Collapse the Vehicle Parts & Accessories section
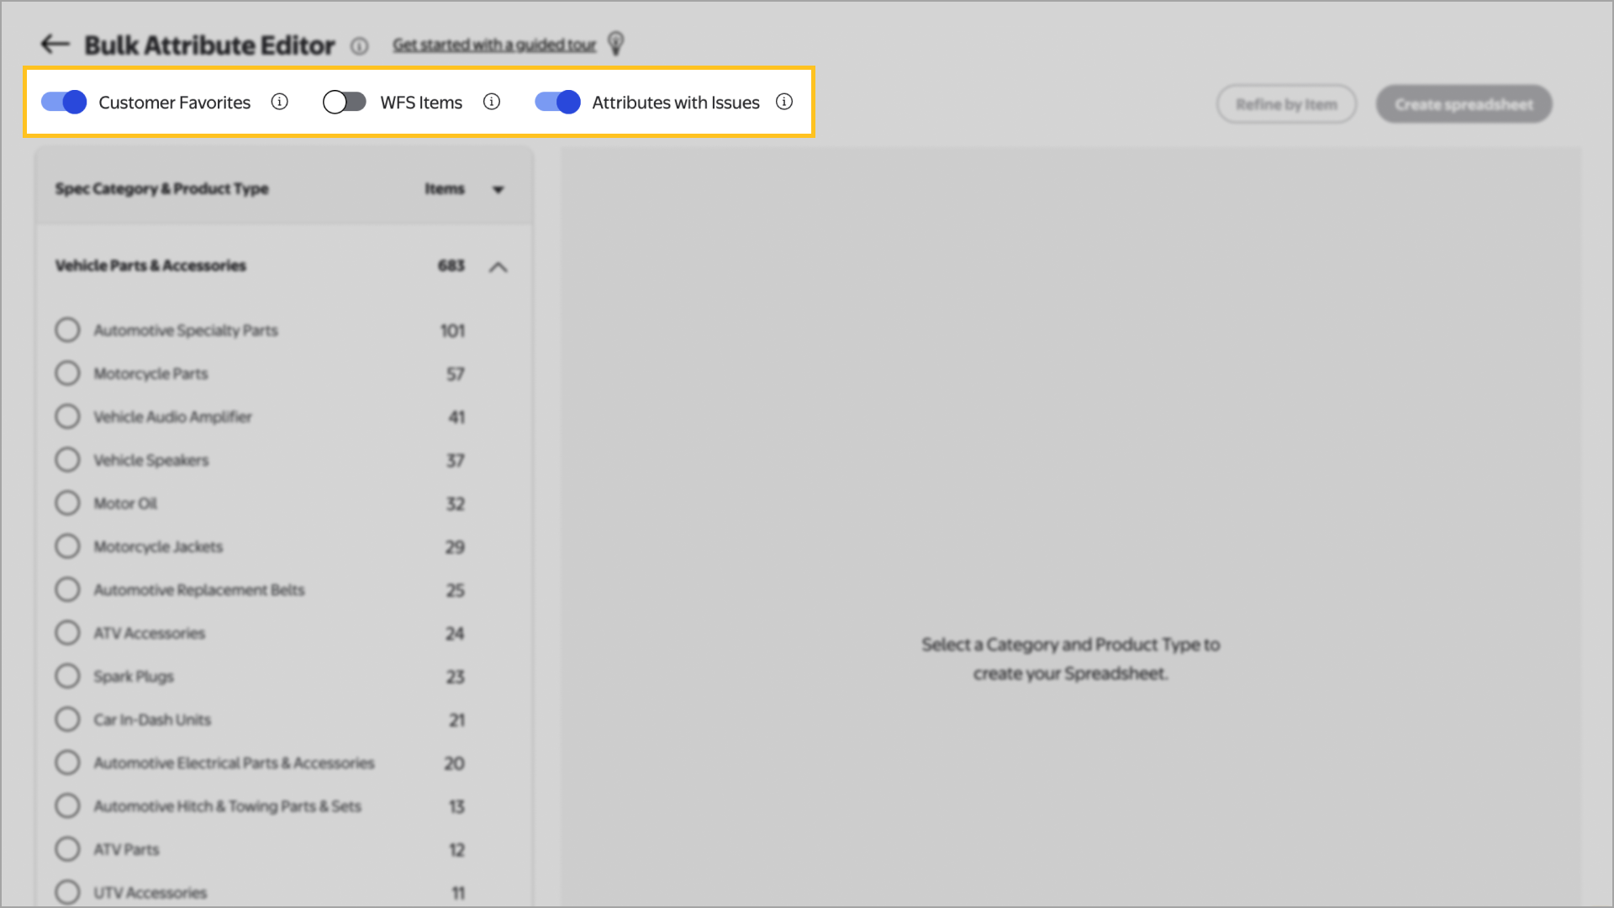 [x=498, y=267]
